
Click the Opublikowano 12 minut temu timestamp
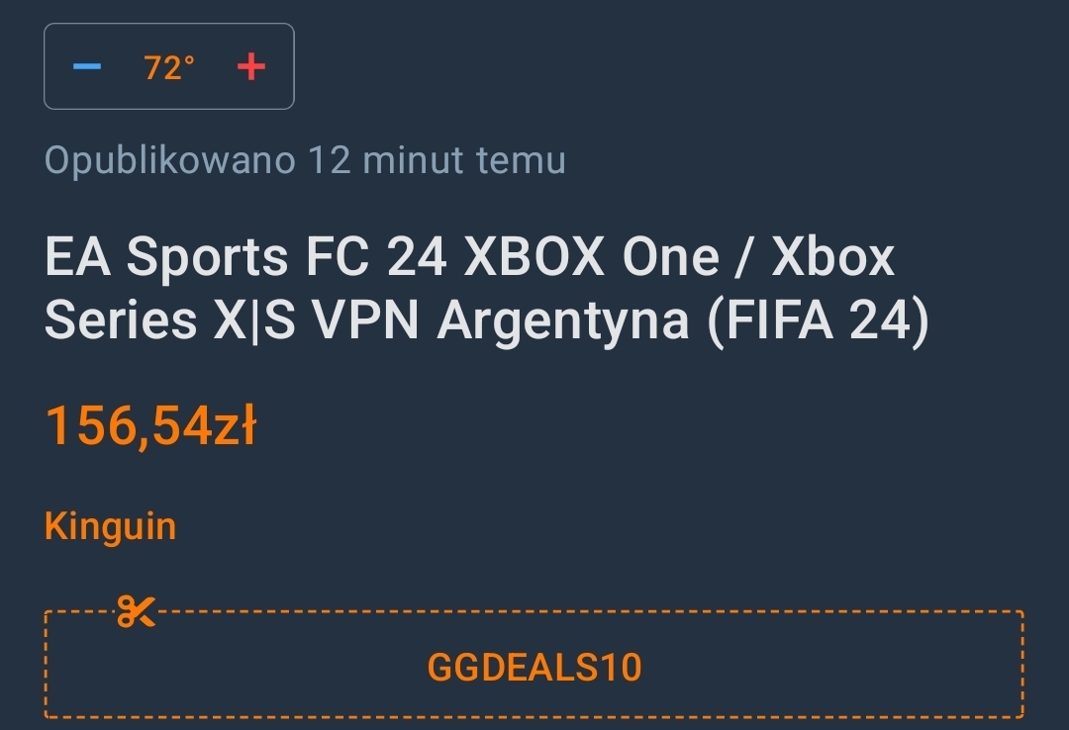pyautogui.click(x=306, y=160)
